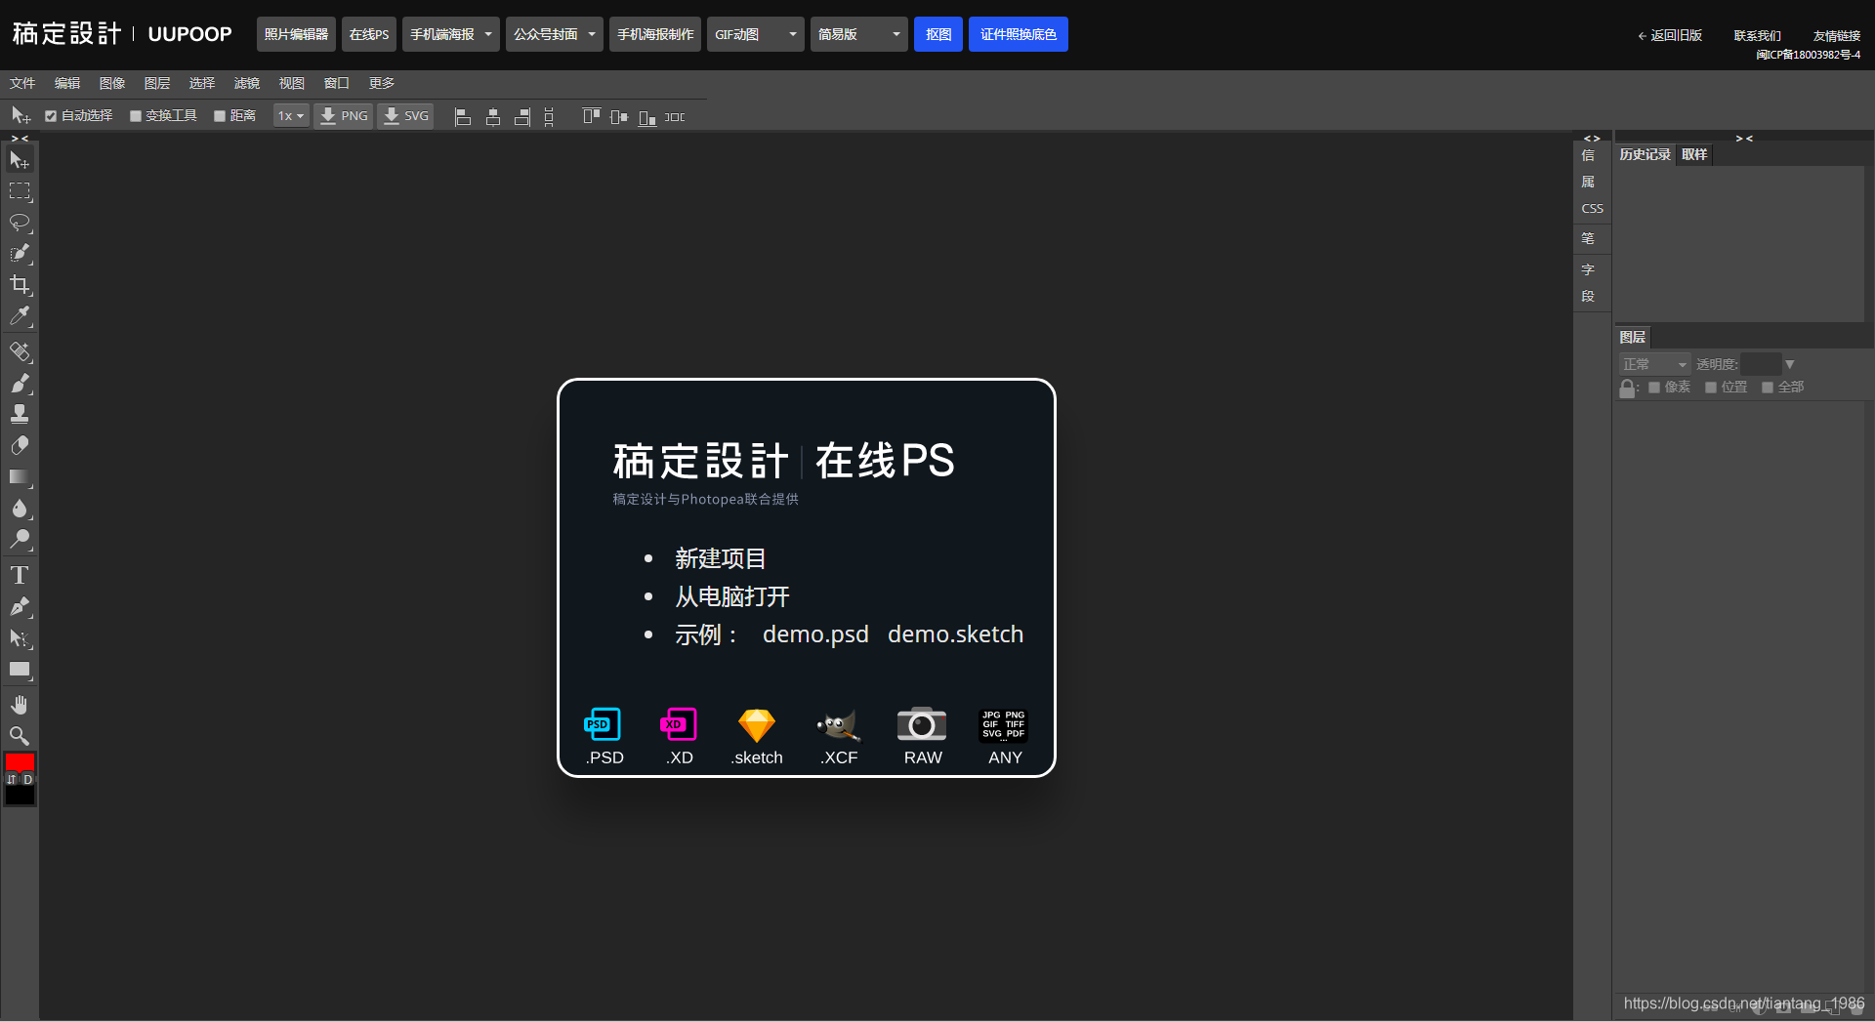Select the Move tool in left toolbar
This screenshot has height=1022, width=1875.
[20, 160]
